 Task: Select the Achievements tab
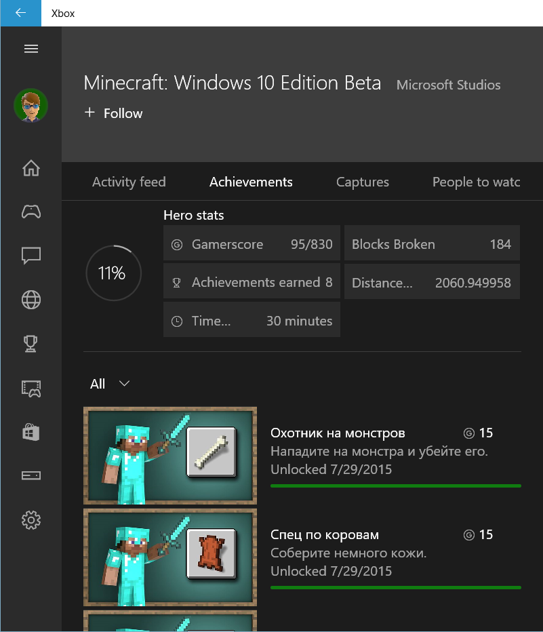coord(251,182)
